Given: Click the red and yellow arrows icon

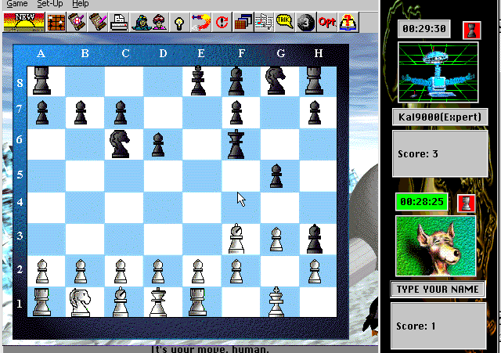Looking at the screenshot, I should click(200, 21).
